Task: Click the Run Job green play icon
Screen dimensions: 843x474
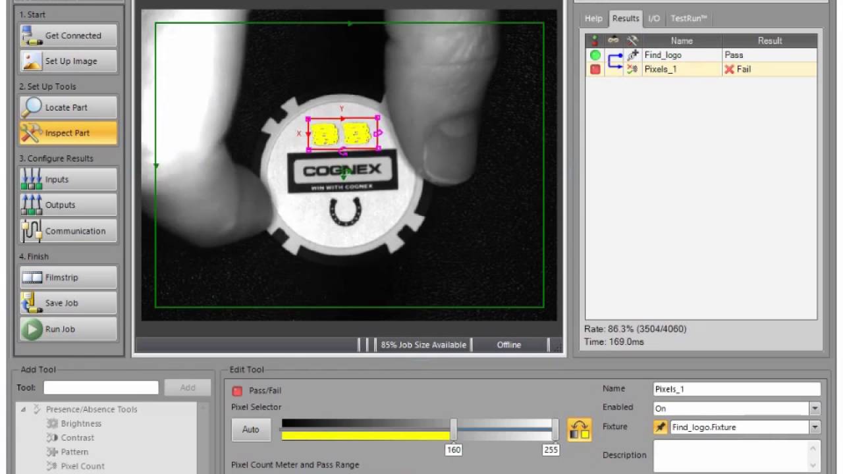Action: click(31, 329)
